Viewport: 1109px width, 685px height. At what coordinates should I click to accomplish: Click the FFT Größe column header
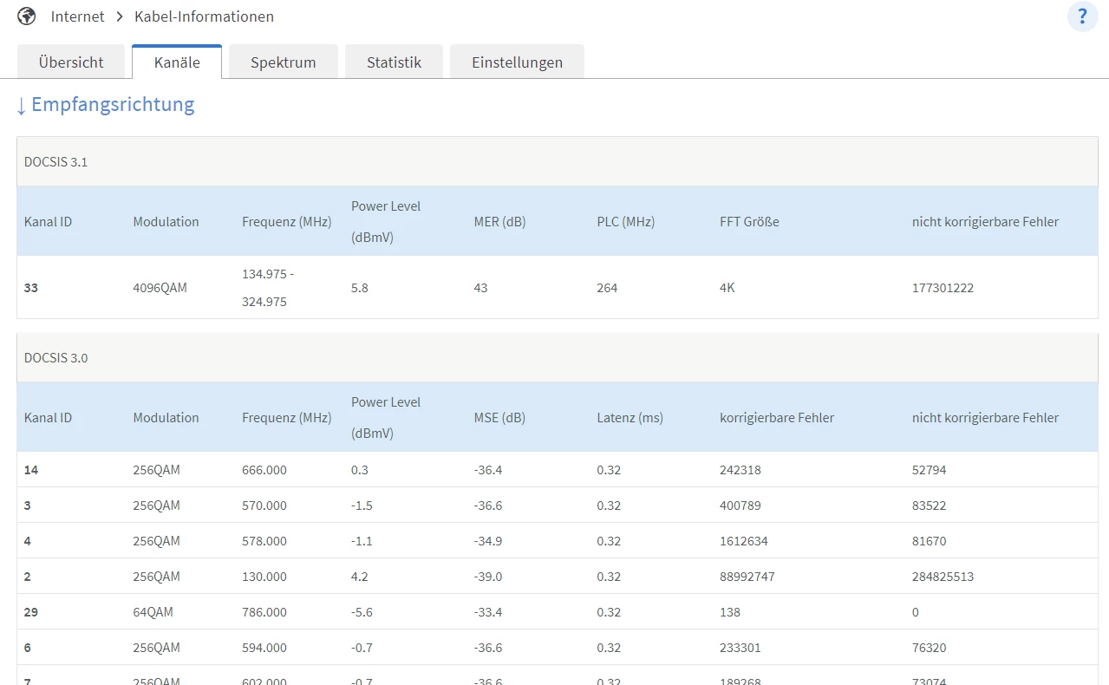click(749, 222)
